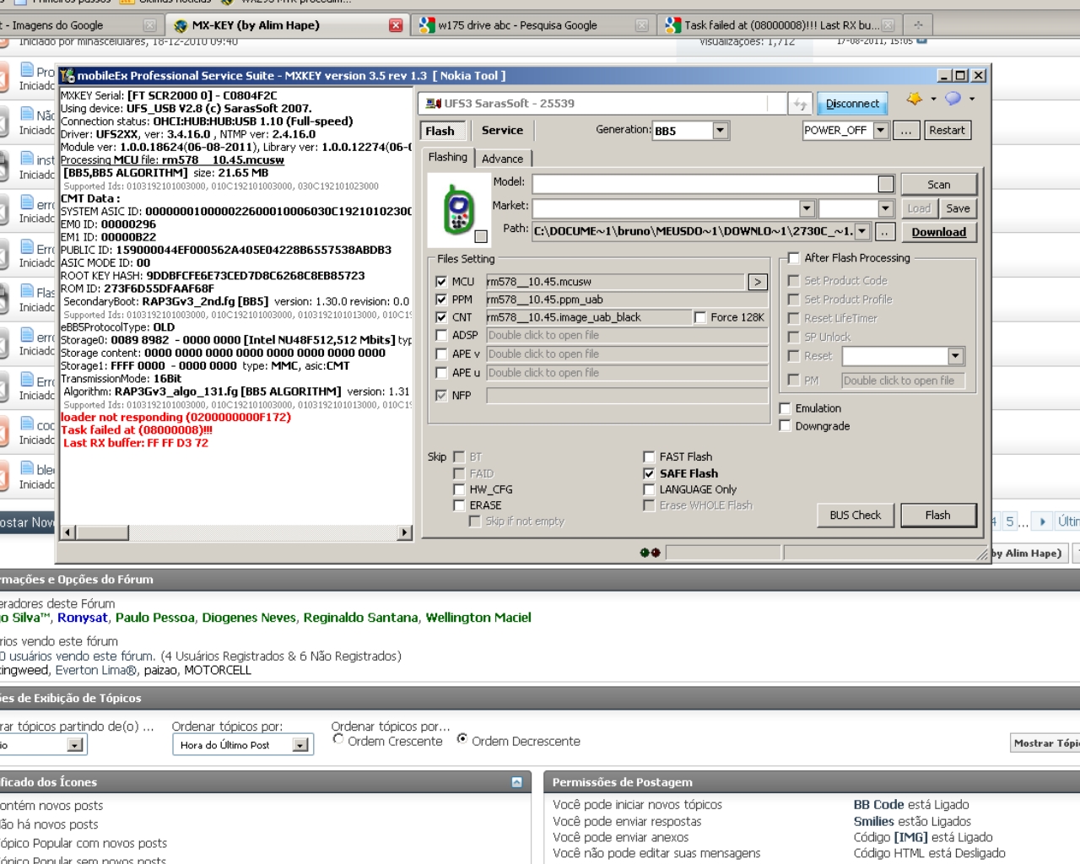Click the '...' button next to POWER_OFF

tap(906, 131)
